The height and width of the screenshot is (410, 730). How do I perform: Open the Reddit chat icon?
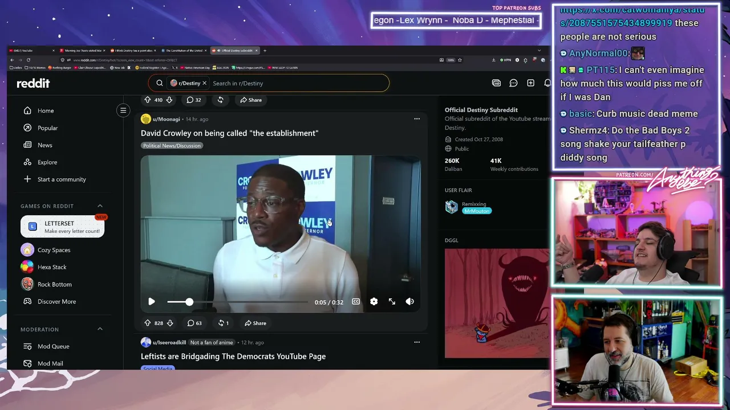click(513, 83)
